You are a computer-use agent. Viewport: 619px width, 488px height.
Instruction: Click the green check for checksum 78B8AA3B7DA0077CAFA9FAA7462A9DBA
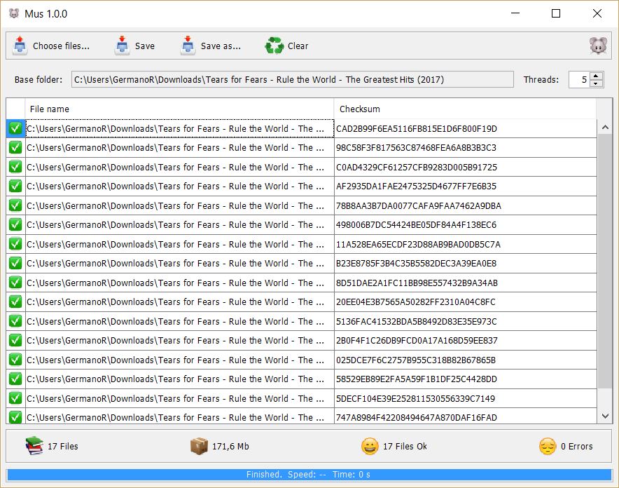pyautogui.click(x=15, y=205)
